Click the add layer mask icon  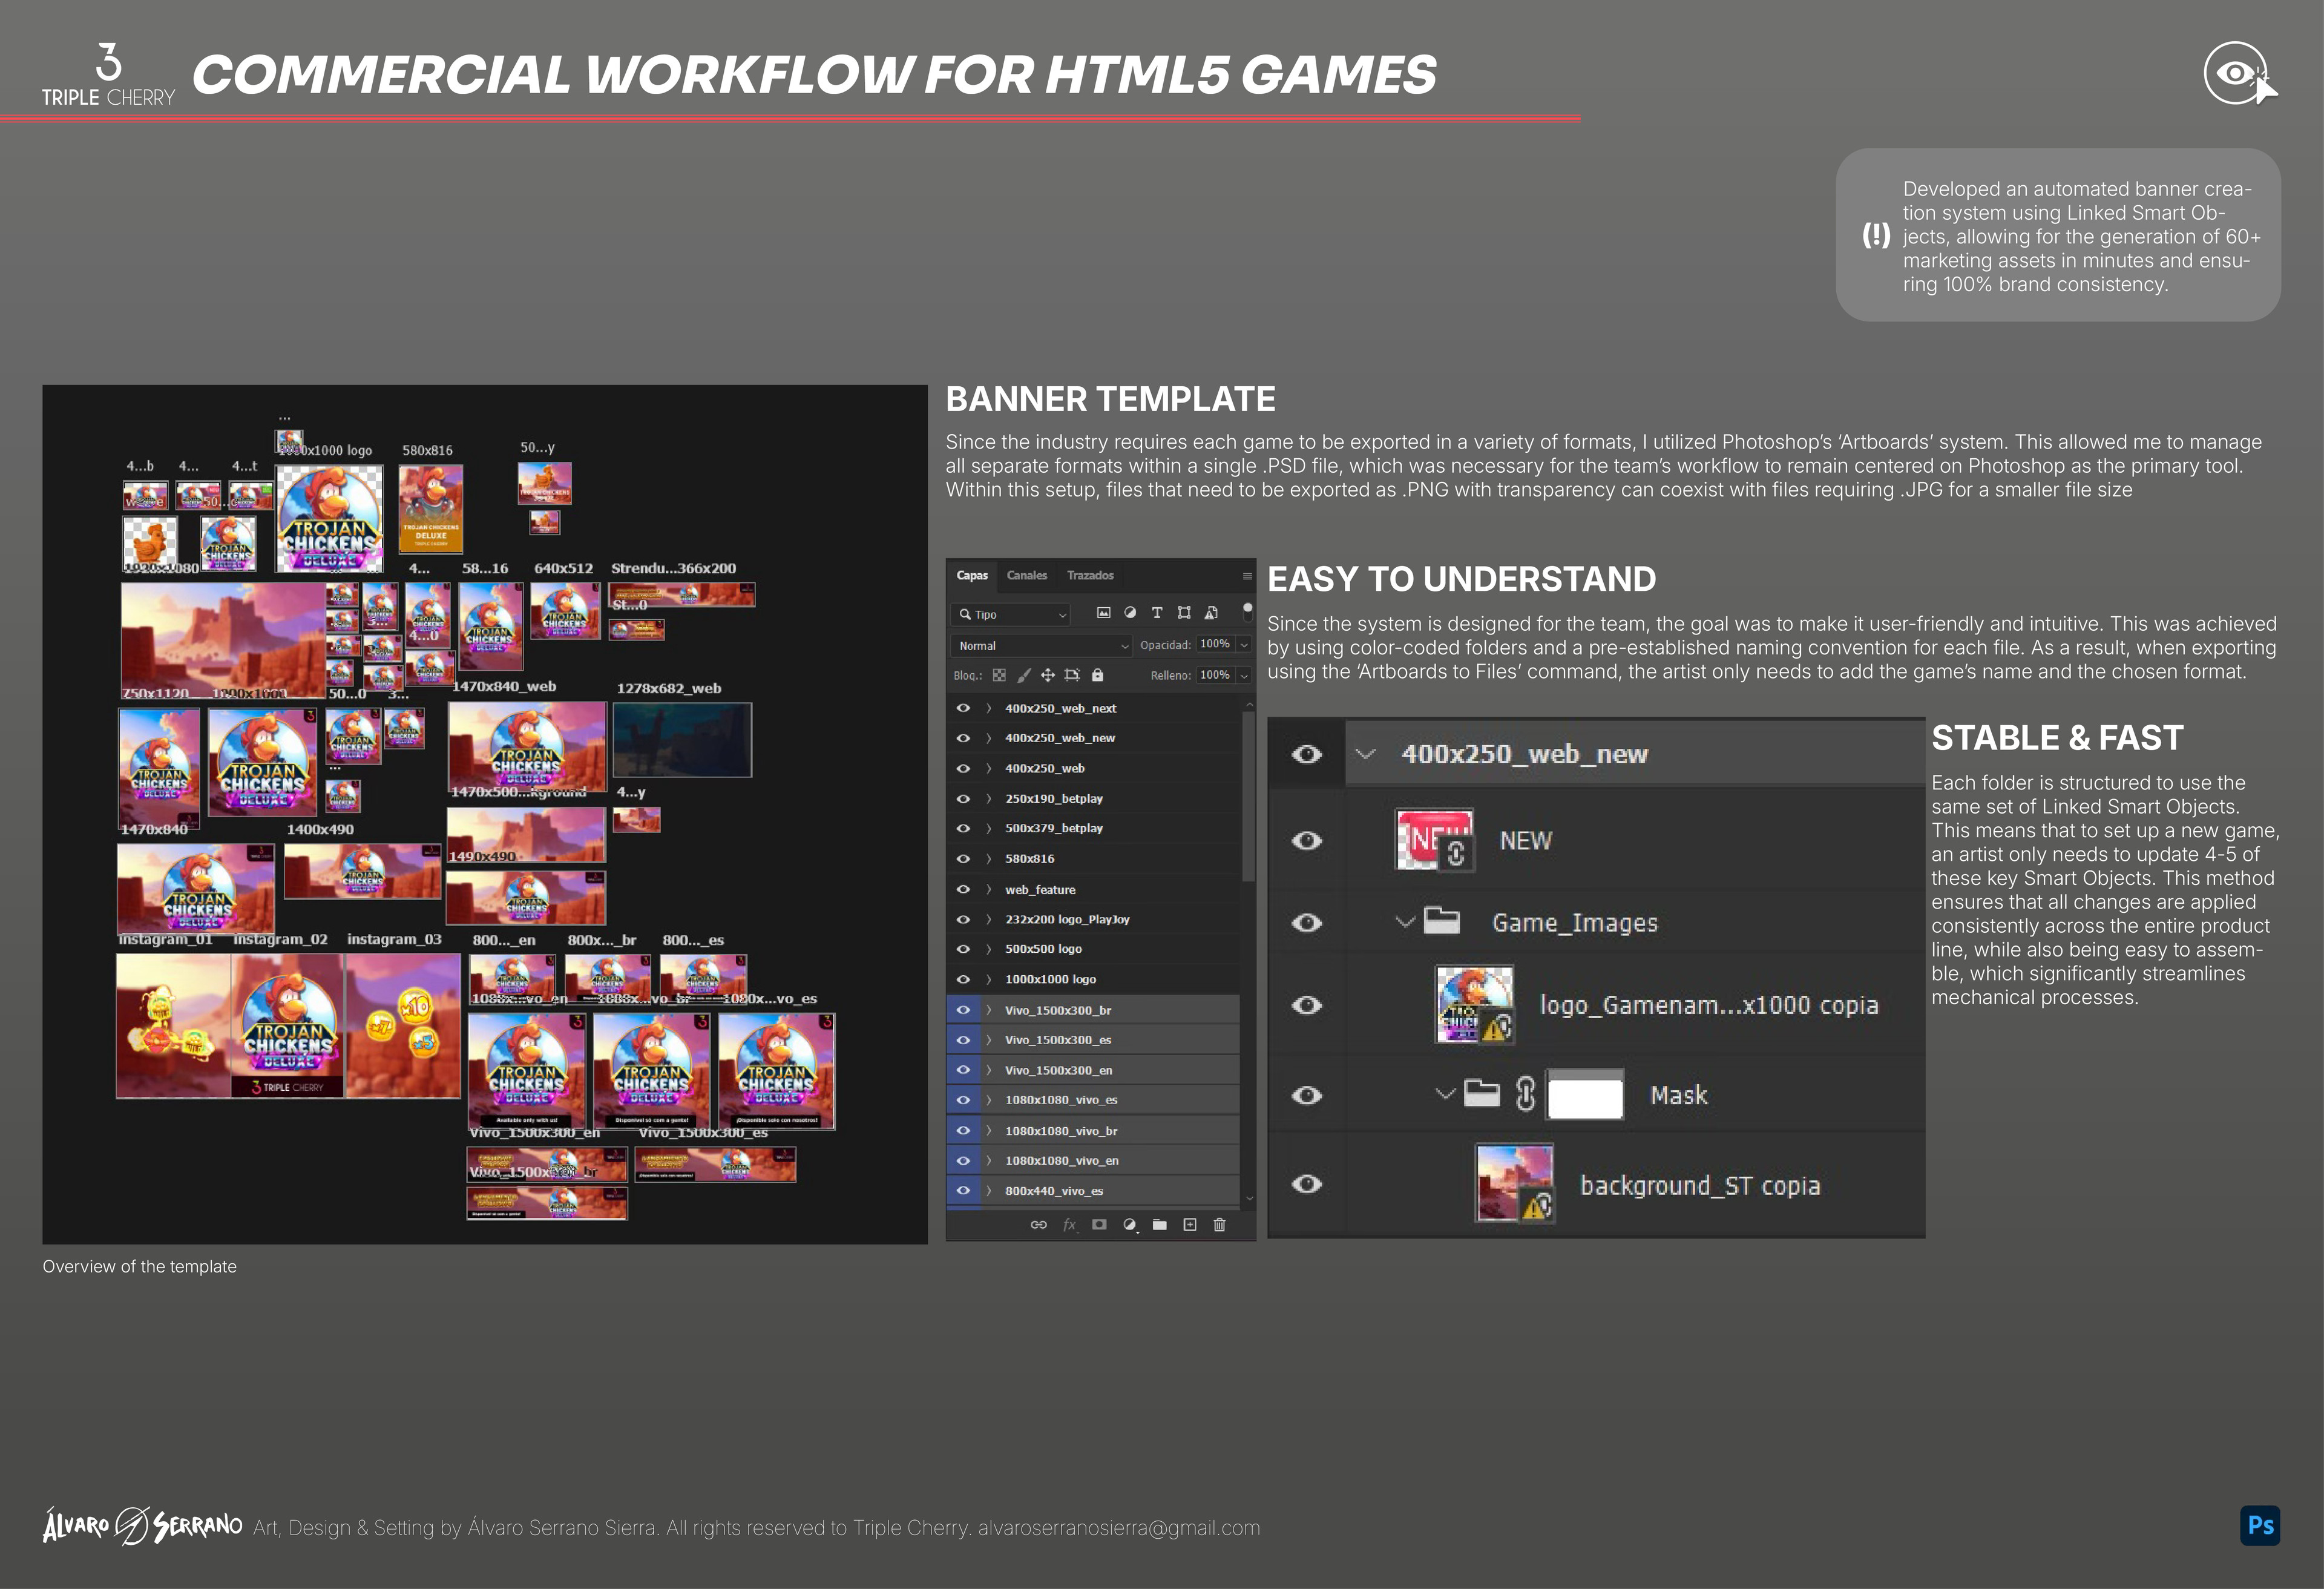1099,1224
